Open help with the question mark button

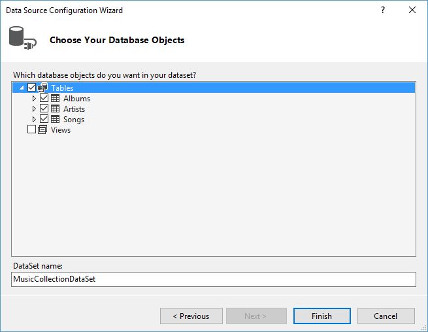pos(383,10)
